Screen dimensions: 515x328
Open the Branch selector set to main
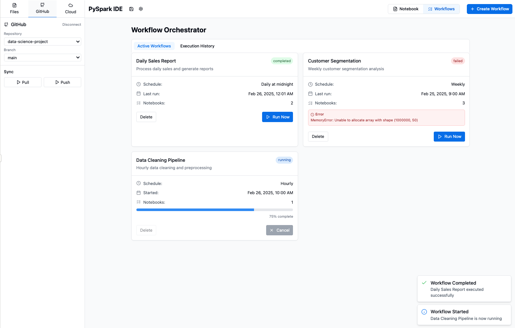point(42,57)
